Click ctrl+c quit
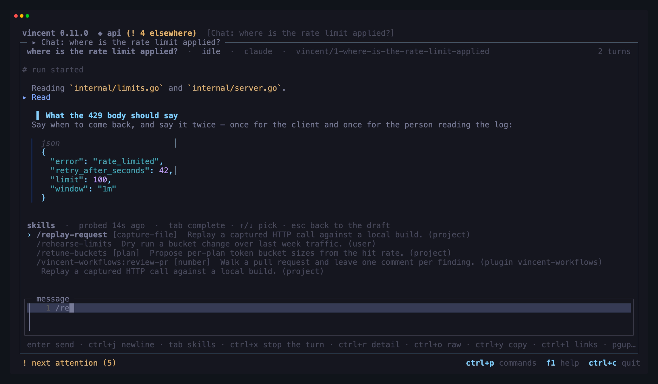 click(614, 363)
